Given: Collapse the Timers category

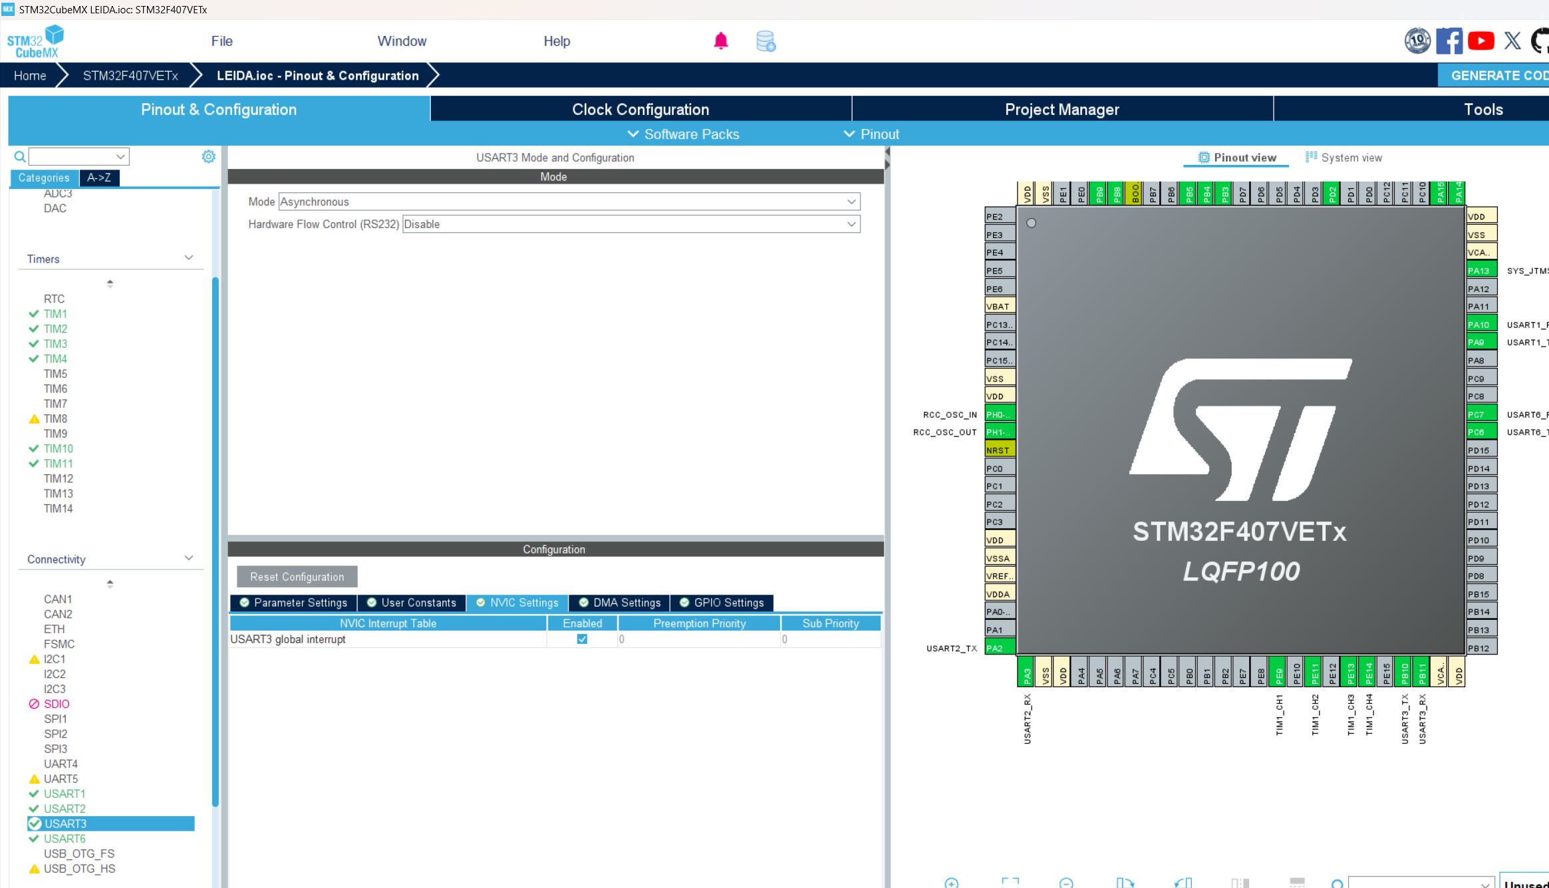Looking at the screenshot, I should (x=188, y=258).
